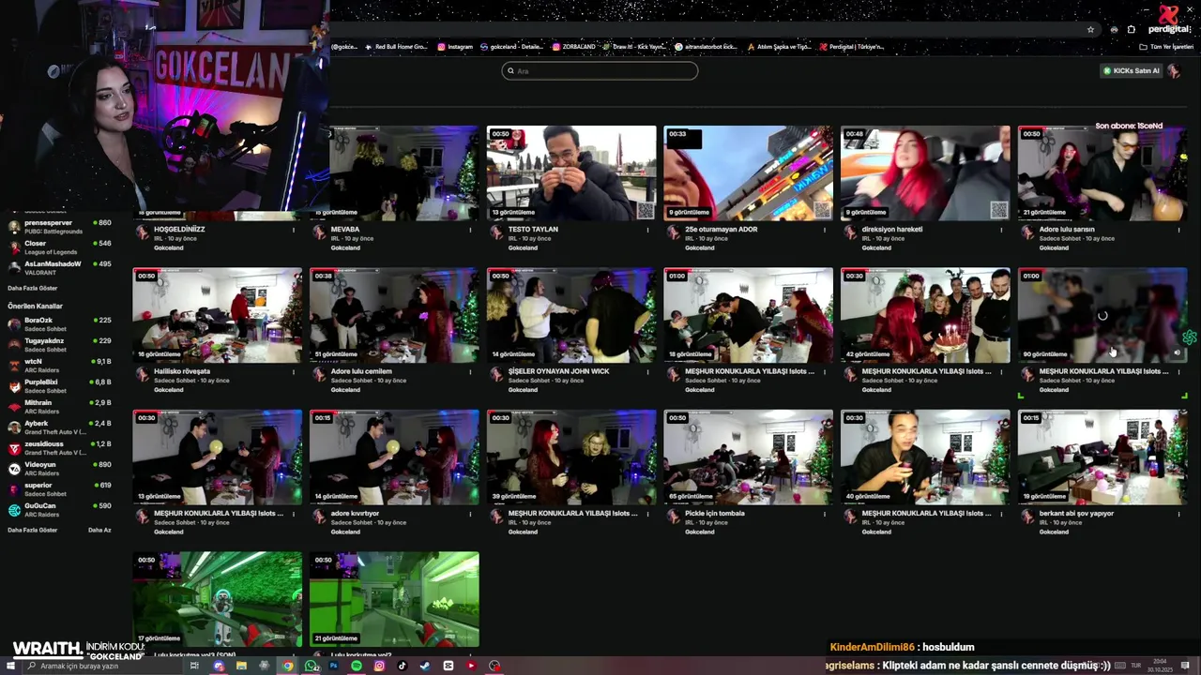Viewport: 1201px width, 675px height.
Task: Click Daha Az in the recommended channels
Action: [x=99, y=531]
